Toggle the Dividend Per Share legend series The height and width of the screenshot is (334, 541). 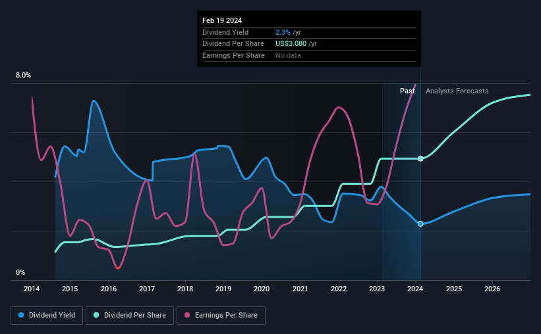point(130,316)
